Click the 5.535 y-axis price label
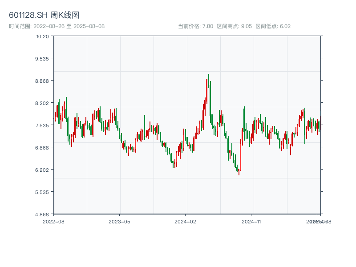356x267 pixels. click(x=42, y=192)
